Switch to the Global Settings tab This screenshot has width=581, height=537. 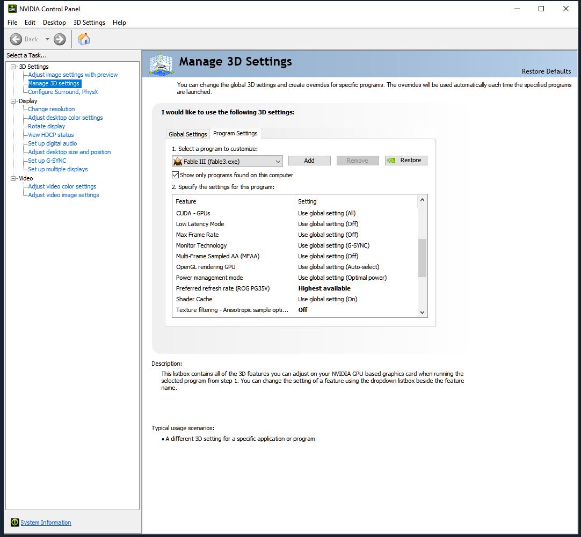click(x=188, y=134)
